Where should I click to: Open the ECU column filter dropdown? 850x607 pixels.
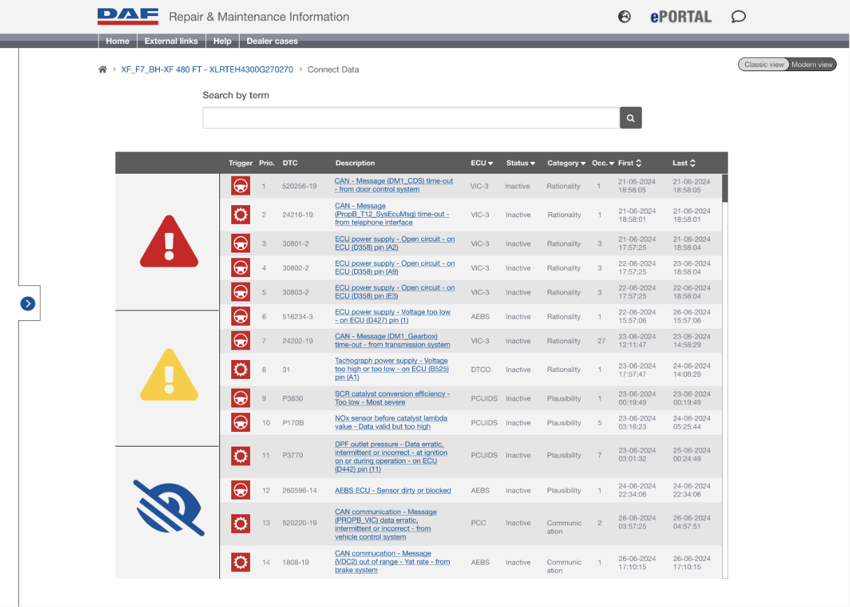tap(482, 163)
